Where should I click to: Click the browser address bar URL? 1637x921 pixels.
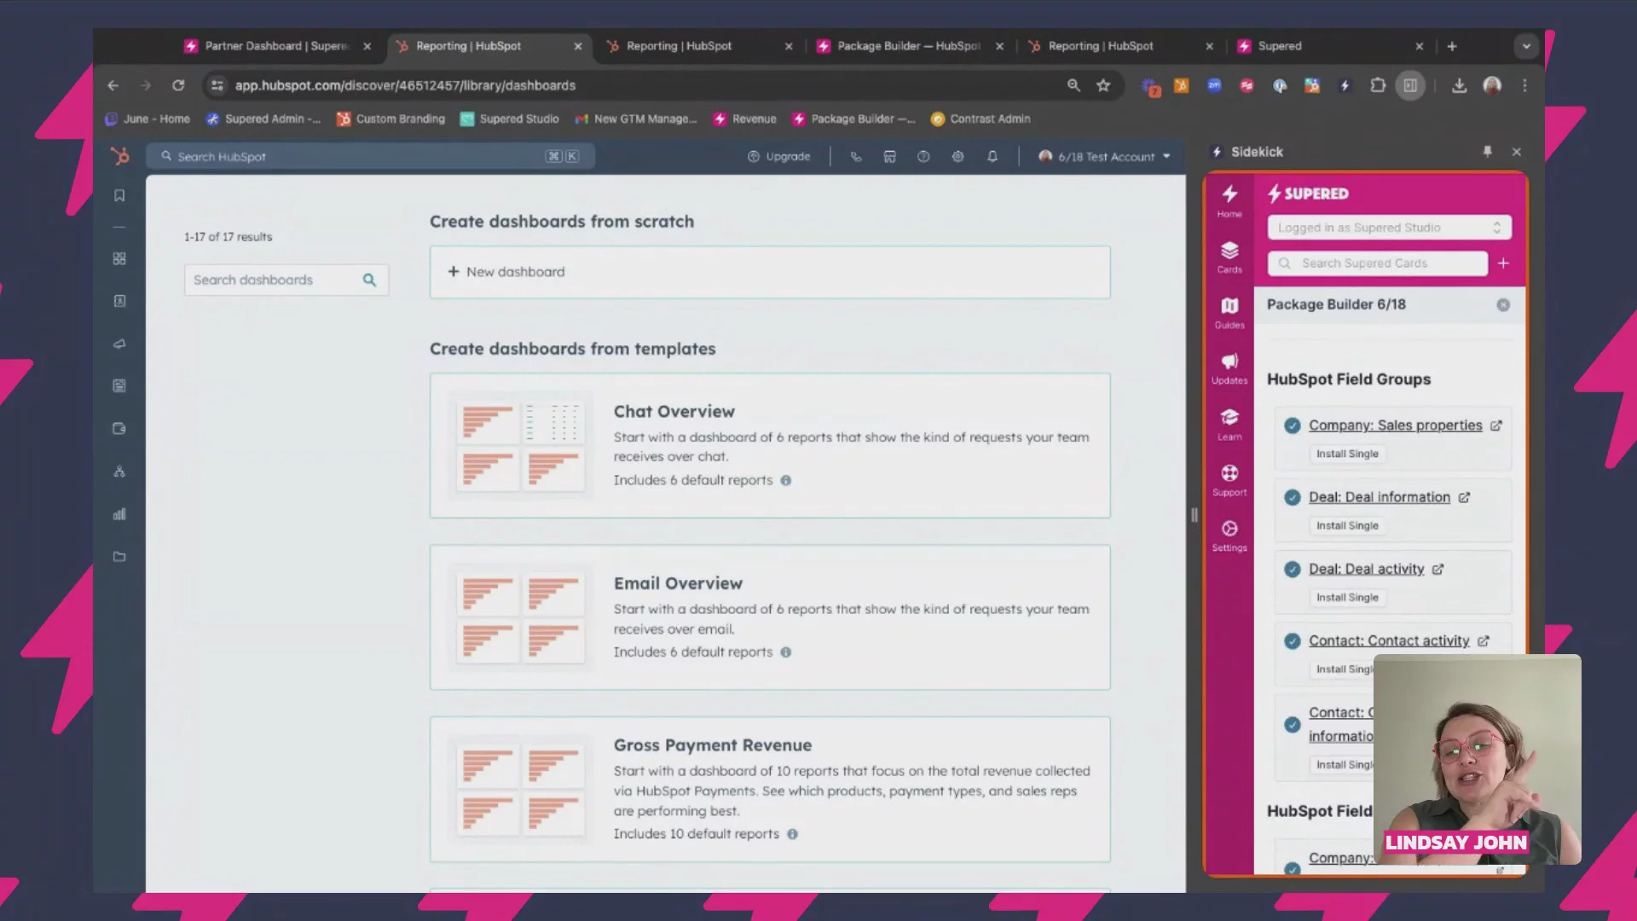pyautogui.click(x=405, y=85)
